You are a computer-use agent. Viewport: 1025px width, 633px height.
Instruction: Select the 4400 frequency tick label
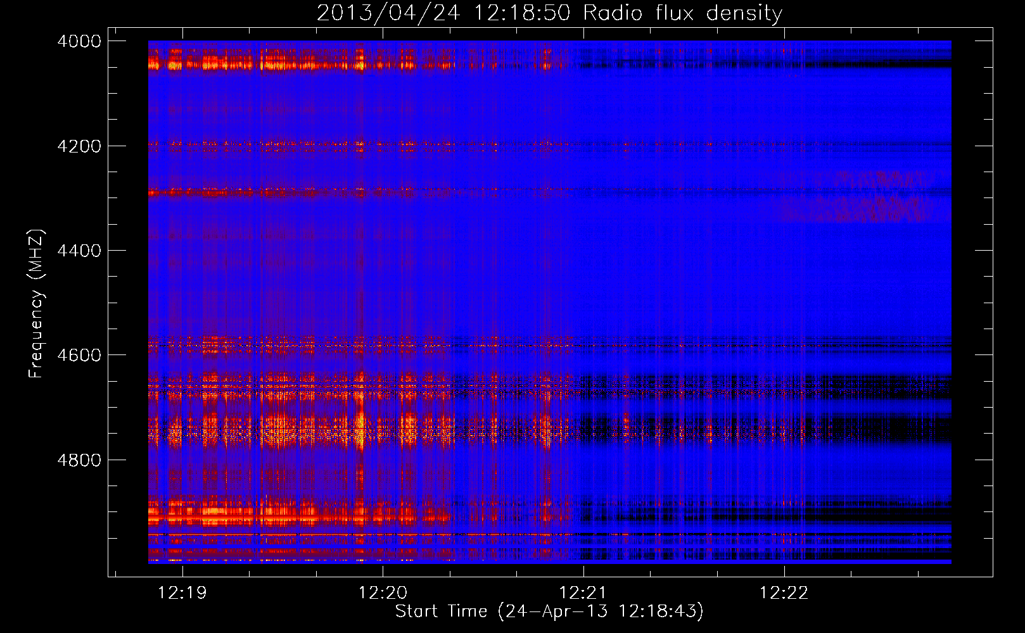[x=79, y=251]
